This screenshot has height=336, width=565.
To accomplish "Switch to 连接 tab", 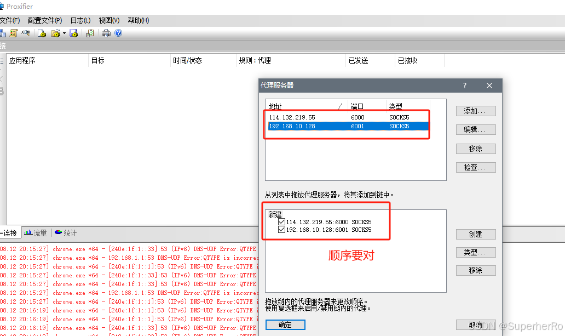I will pyautogui.click(x=10, y=233).
